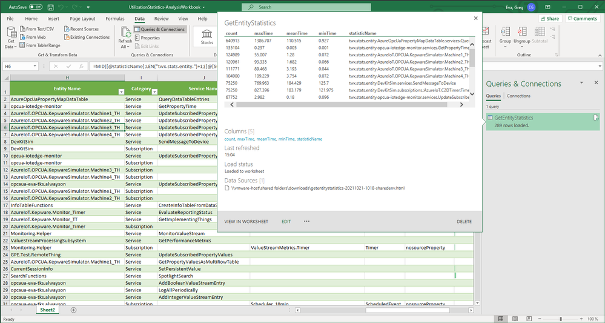Click the preview table vertical scrollbar thumb
This screenshot has height=323, width=605.
472,58
